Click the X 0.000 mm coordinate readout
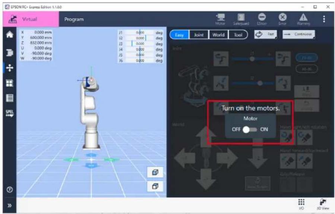The width and height of the screenshot is (335, 214). [36, 32]
